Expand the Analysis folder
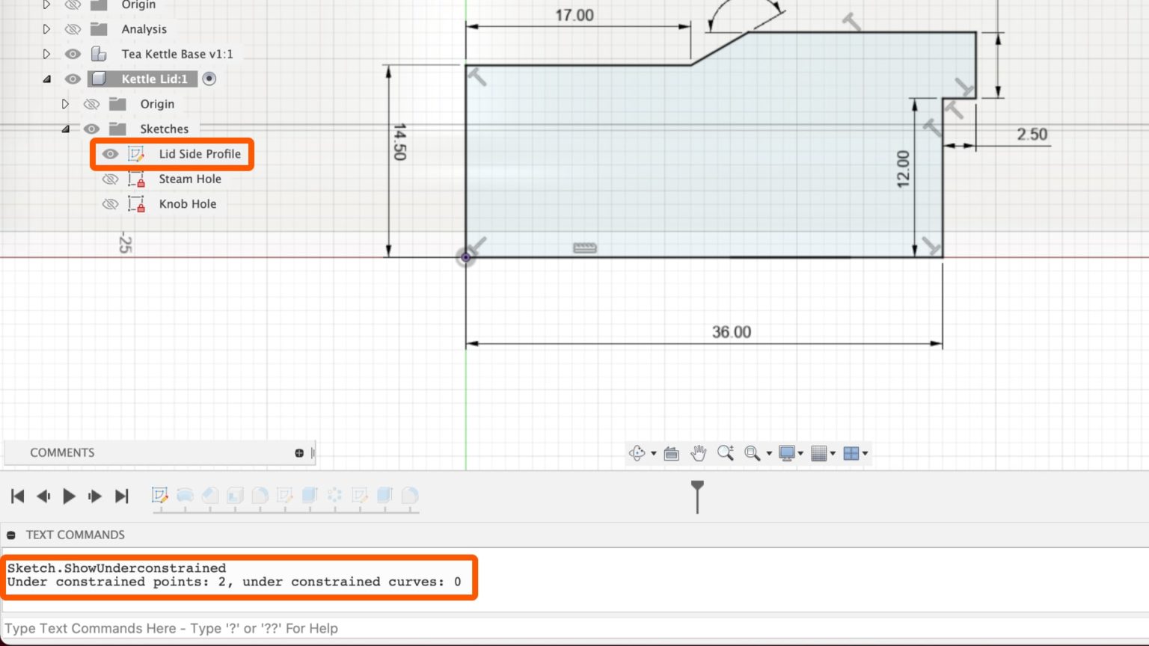 click(x=46, y=28)
